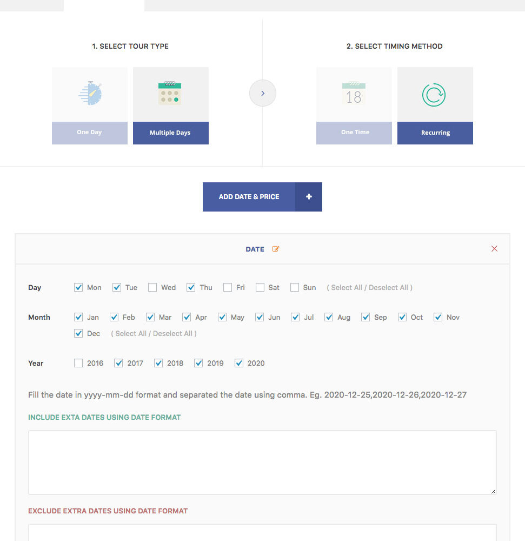Uncheck the Mon day checkbox
Viewport: 525px width, 541px height.
tap(78, 287)
